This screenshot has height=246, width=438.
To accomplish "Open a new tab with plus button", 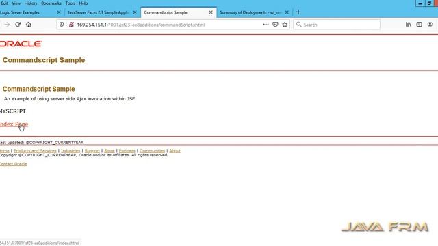I will [298, 12].
